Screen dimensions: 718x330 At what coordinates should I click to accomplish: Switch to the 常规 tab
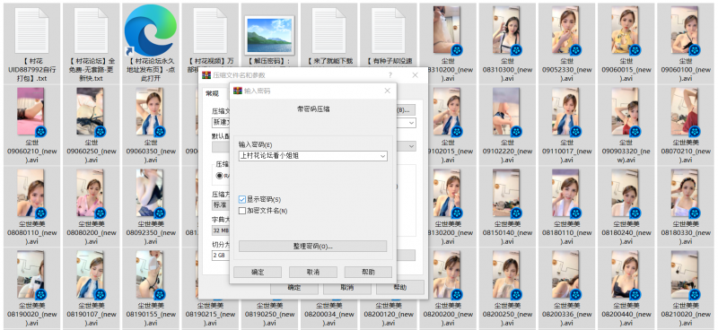(x=212, y=94)
